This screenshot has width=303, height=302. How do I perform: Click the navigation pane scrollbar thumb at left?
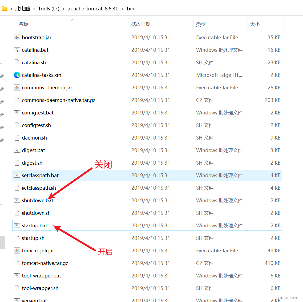2,243
